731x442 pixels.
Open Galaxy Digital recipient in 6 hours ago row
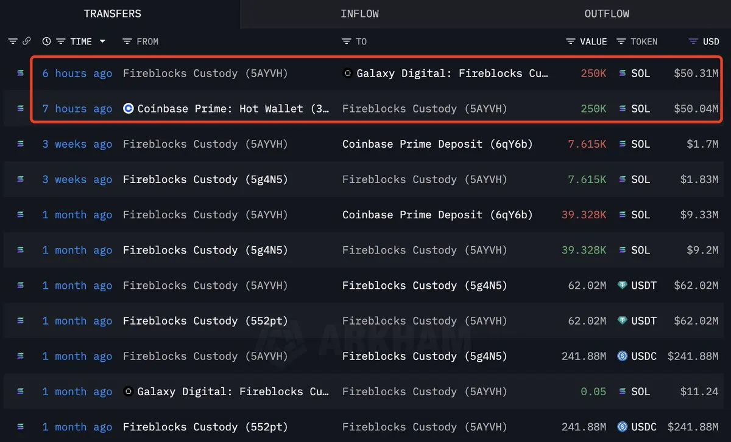tap(453, 73)
